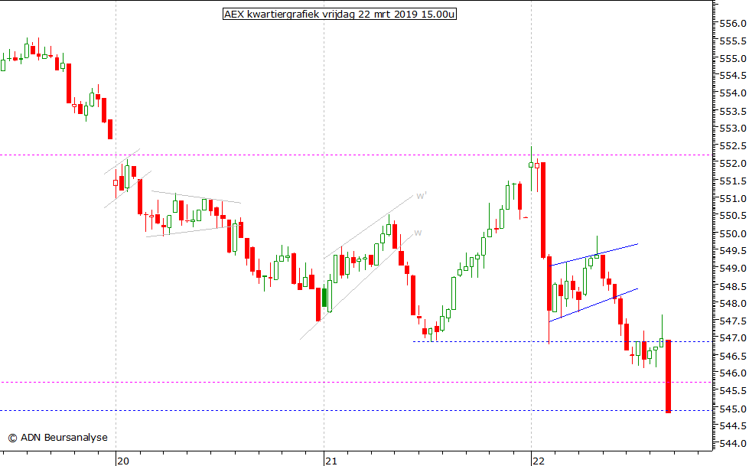Click the 549.0 price axis label
This screenshot has width=749, height=466.
click(x=733, y=269)
